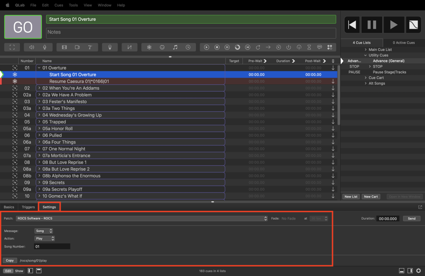Screen dimensions: 425x276
Task: Expand the 06 Pulled group
Action: 39,135
